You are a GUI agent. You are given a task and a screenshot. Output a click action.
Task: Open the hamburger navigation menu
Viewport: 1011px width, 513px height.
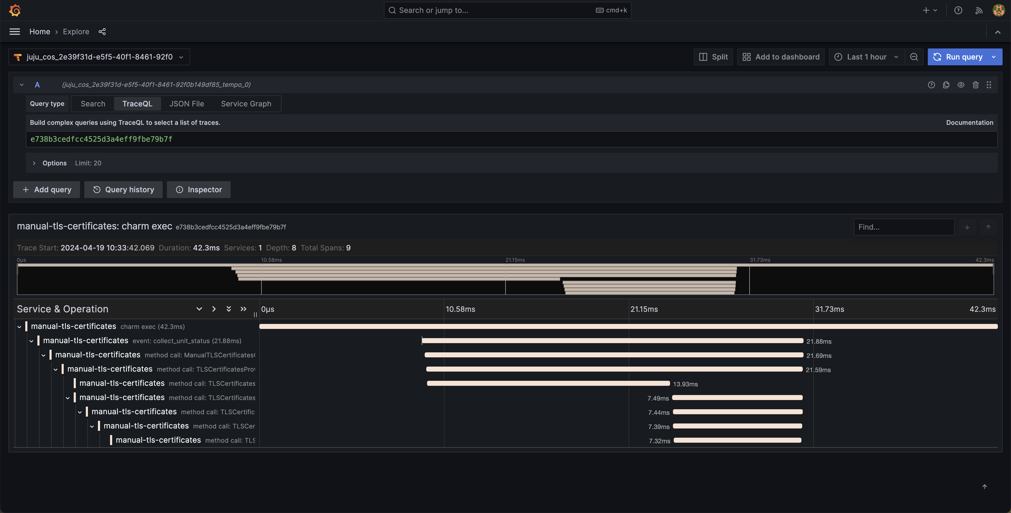pos(14,32)
